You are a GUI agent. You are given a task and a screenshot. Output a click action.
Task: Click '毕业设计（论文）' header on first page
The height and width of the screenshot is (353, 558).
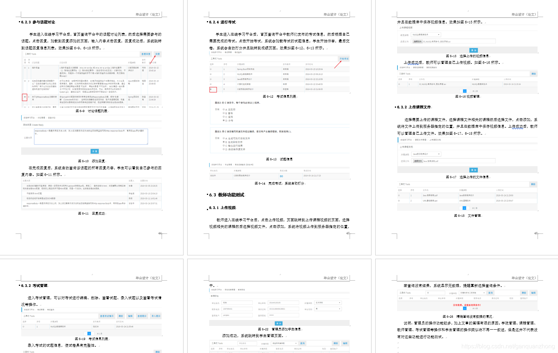pos(148,14)
